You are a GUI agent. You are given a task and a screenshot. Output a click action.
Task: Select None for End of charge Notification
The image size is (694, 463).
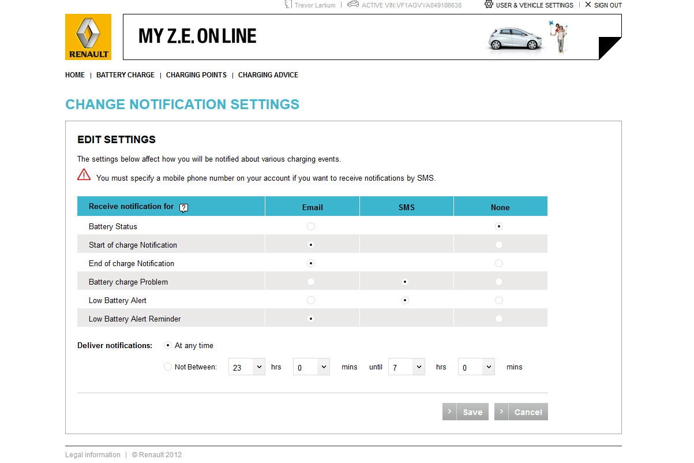(499, 263)
